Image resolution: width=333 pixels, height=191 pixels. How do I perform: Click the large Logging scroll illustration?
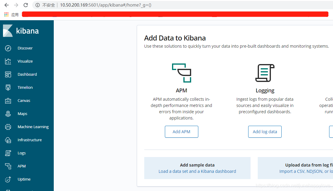(265, 73)
